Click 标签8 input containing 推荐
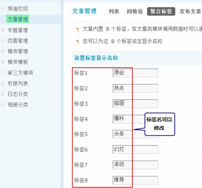This screenshot has width=202, height=188. (x=135, y=180)
